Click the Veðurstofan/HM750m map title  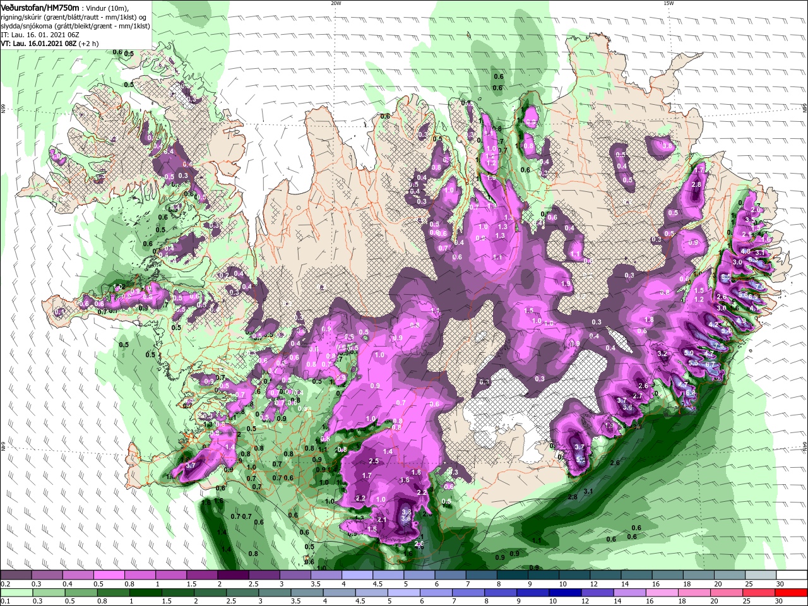[40, 8]
